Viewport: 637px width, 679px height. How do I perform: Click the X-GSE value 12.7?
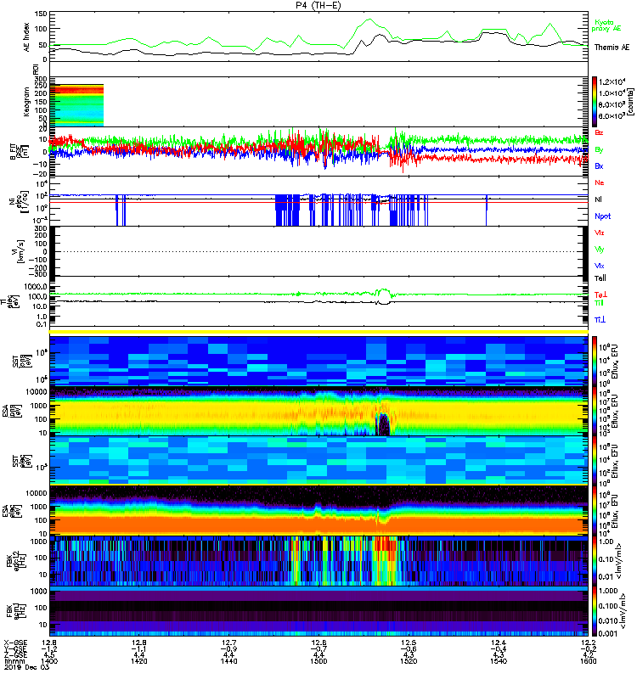(x=228, y=643)
